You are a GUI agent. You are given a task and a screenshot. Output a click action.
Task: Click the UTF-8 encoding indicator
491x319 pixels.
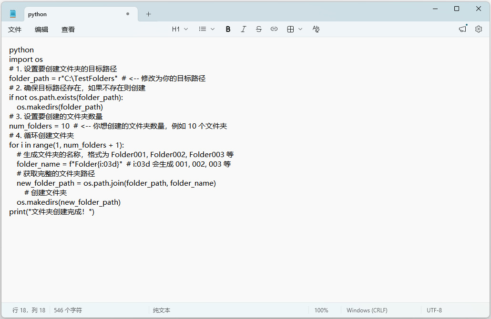(434, 310)
